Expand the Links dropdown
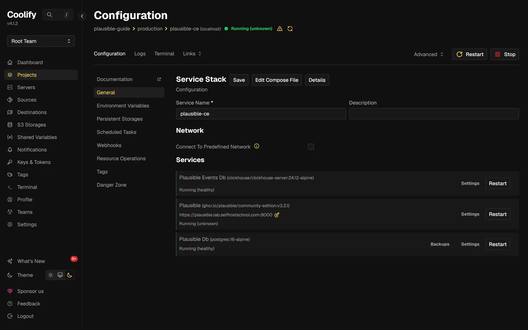The image size is (528, 330). coord(192,54)
